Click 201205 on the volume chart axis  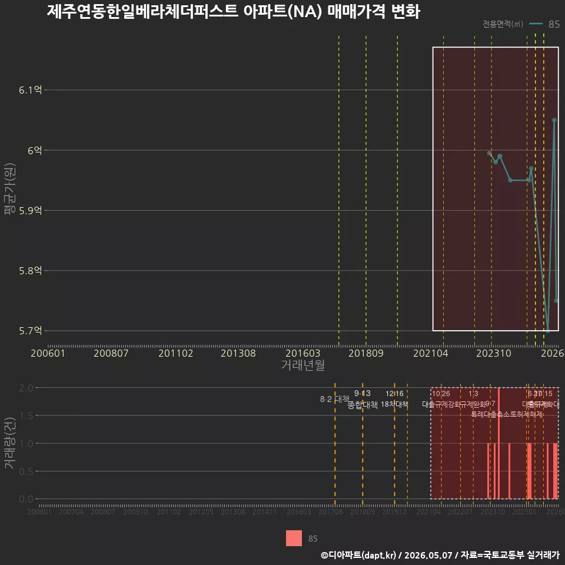[x=201, y=511]
